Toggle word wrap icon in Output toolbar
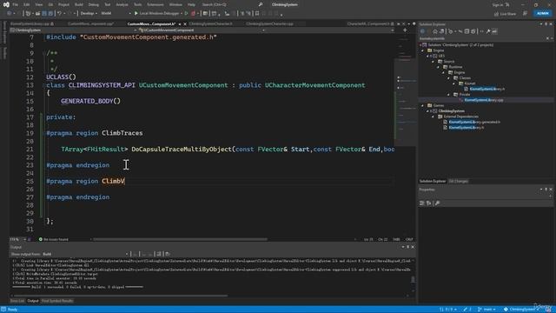This screenshot has width=556, height=313. tap(168, 254)
